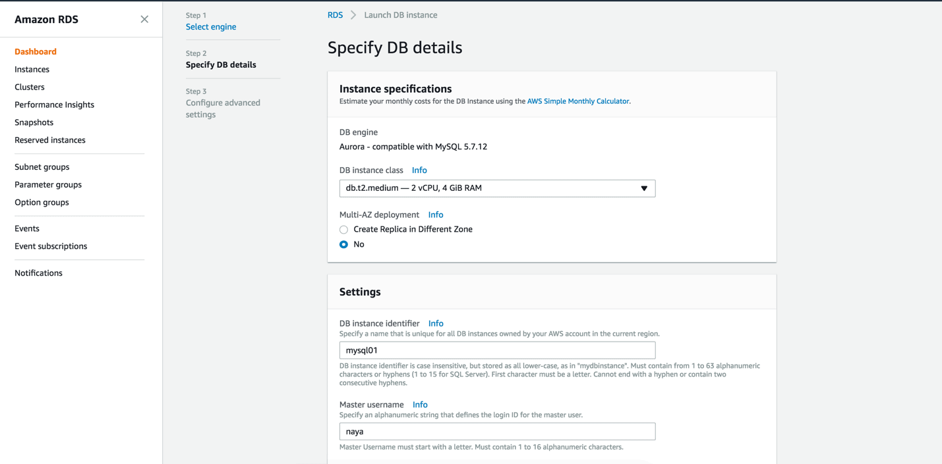The width and height of the screenshot is (942, 464).
Task: Click the Aurora MySQL 5.7.12 engine text
Action: [x=413, y=147]
